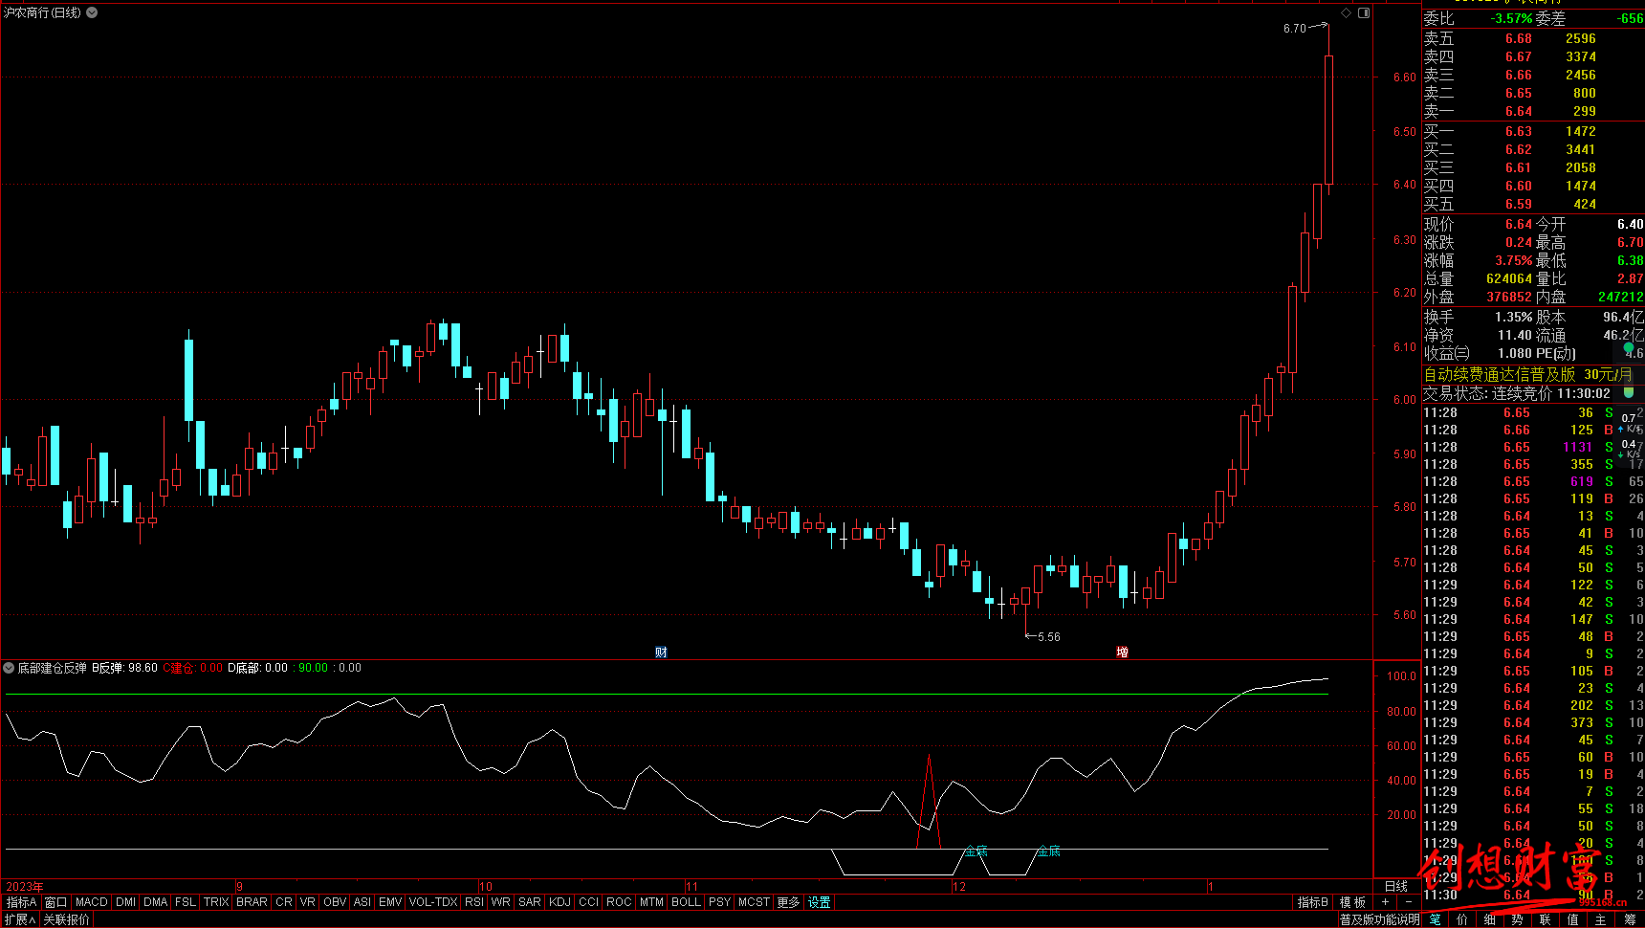This screenshot has height=929, width=1645.
Task: Zoom in with the plus button
Action: [x=1385, y=902]
